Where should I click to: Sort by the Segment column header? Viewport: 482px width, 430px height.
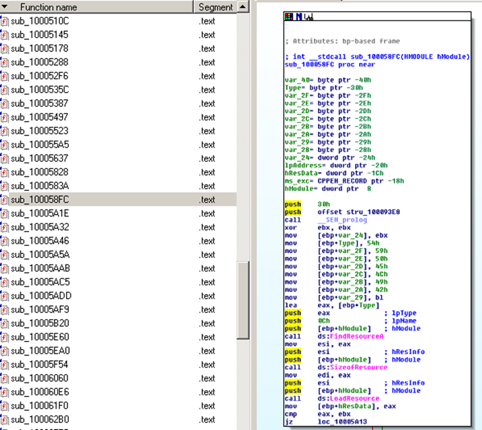click(215, 7)
